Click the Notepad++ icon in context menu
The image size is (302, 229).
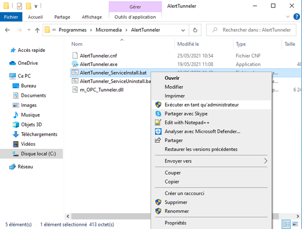click(x=158, y=123)
